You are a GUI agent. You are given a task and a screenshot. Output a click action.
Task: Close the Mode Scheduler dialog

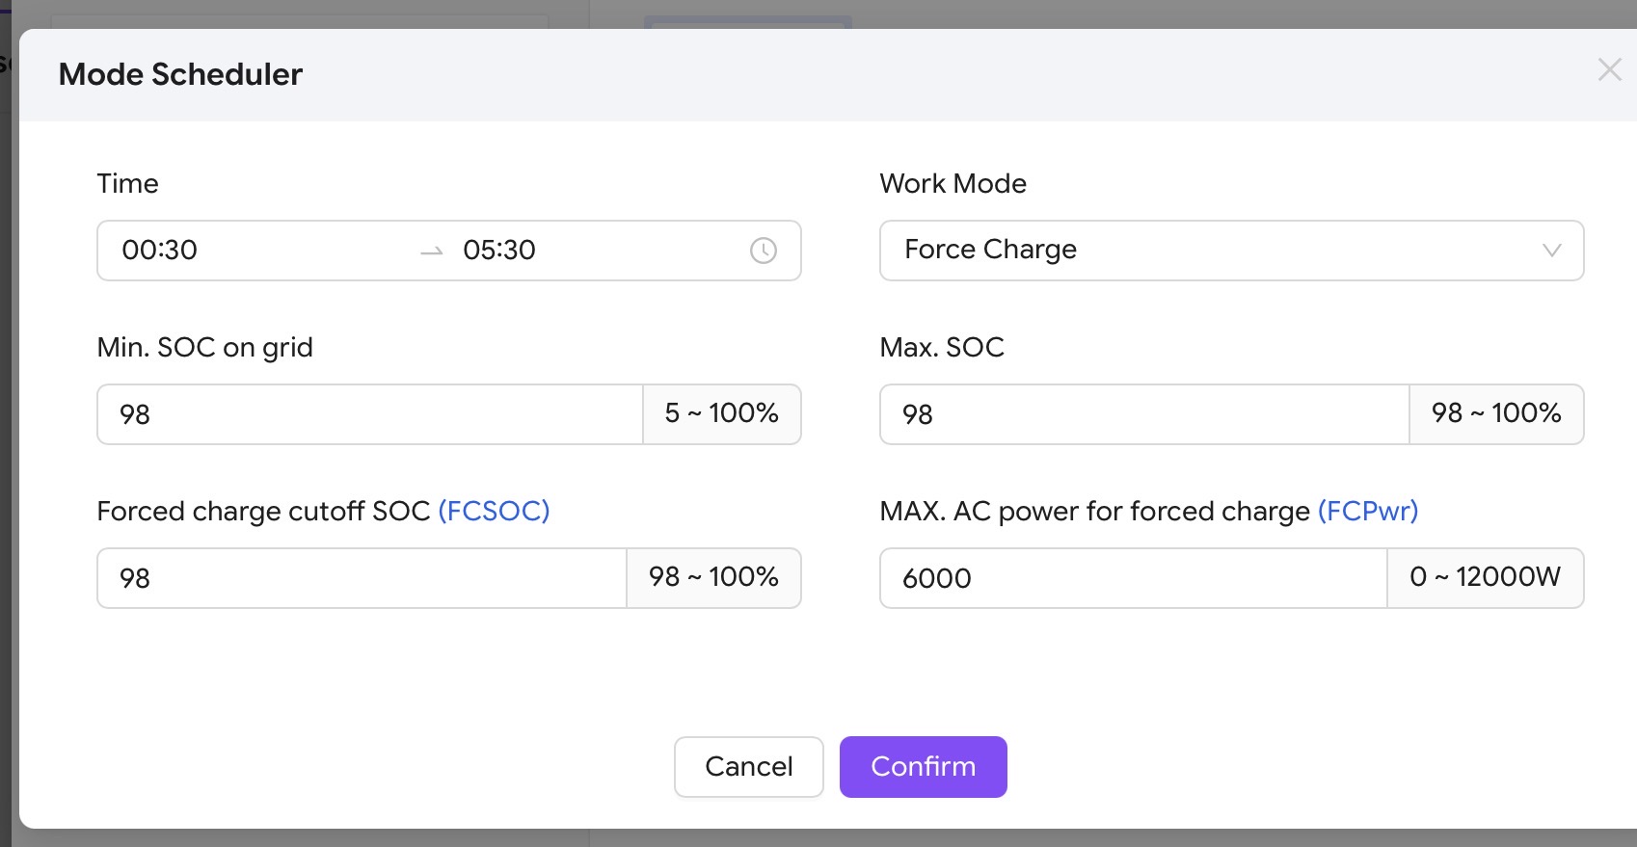pyautogui.click(x=1609, y=69)
